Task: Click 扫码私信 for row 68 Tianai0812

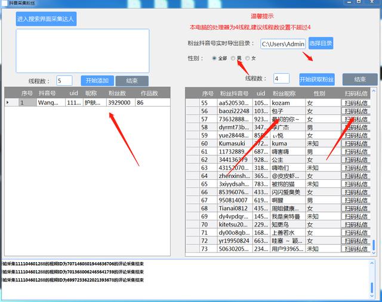Action: [x=356, y=208]
